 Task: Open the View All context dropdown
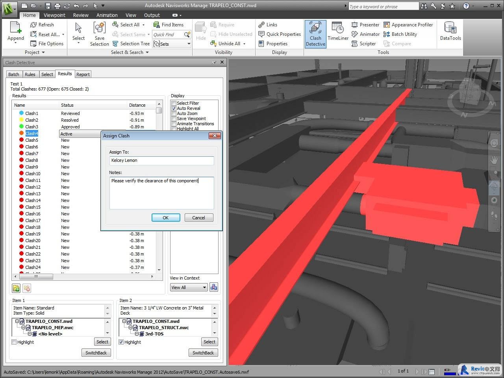click(189, 287)
